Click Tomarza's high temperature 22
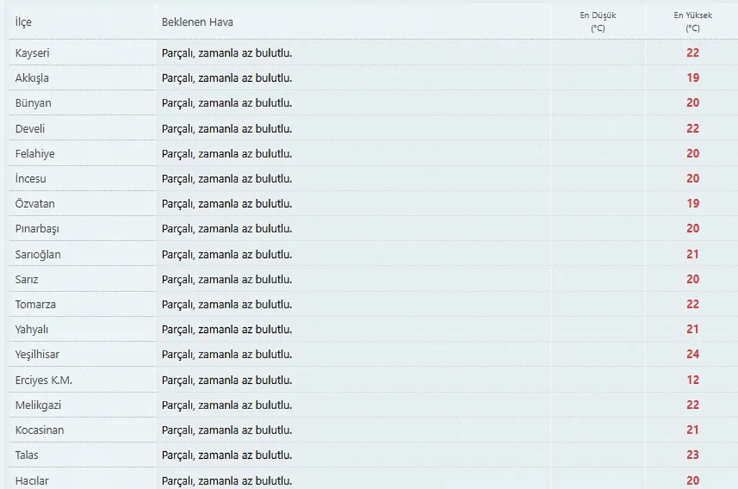Viewport: 738px width, 489px height. 692,304
